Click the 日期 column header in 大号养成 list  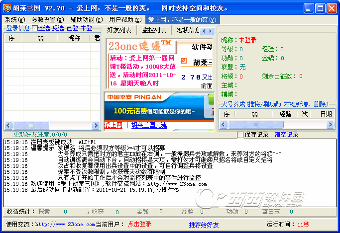coord(323,114)
